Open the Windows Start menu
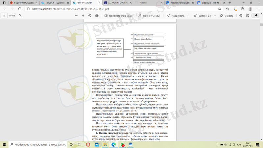The width and height of the screenshot is (263, 148). 4,144
